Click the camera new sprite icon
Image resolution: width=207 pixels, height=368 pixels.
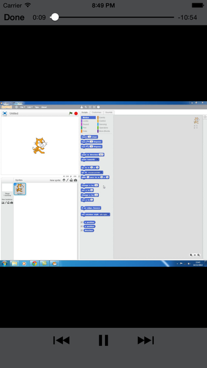[76, 180]
